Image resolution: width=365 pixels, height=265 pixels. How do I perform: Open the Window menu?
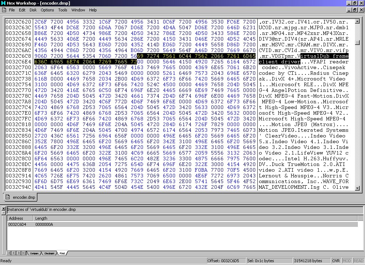pos(78,10)
